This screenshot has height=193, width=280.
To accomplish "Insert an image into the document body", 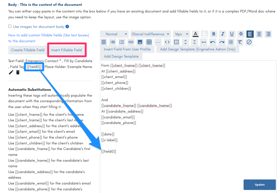I will tap(140, 42).
